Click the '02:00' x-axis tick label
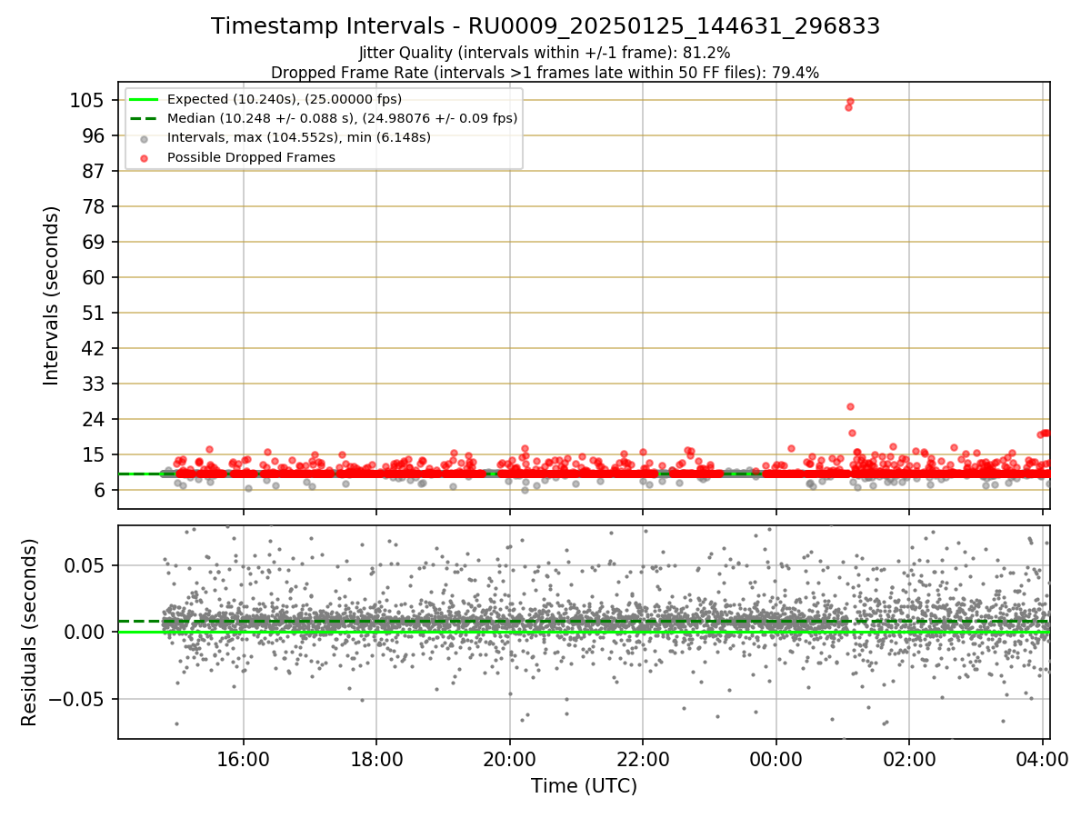The height and width of the screenshot is (818, 1091). 909,760
